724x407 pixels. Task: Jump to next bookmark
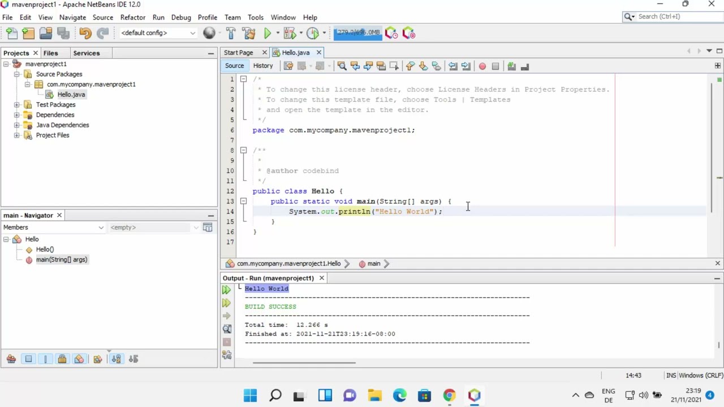point(423,66)
